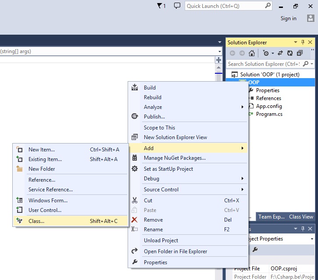
Task: Click the Solution Explorer search magnifier
Action: click(x=305, y=64)
